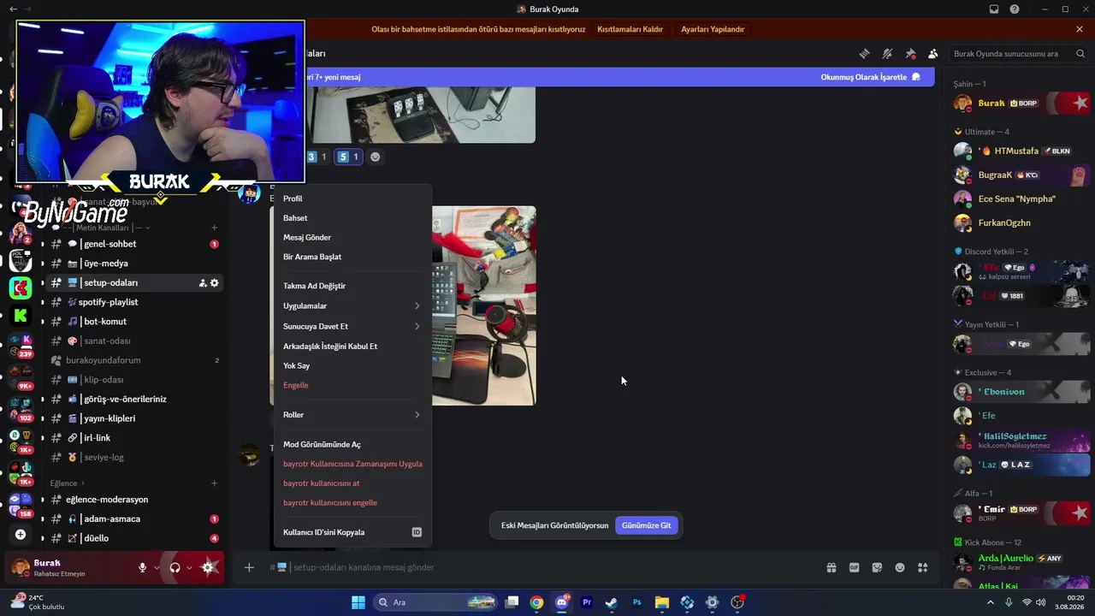Open genel-sohbet channel

[134, 244]
